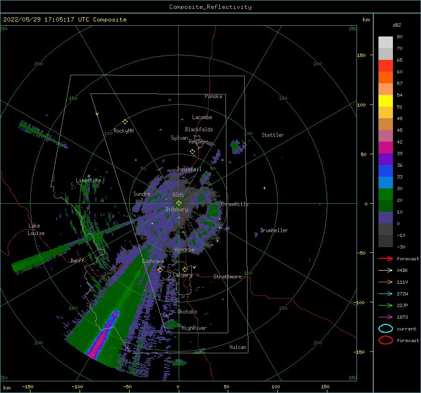
Task: Click the Vulcan label
Action: (x=238, y=347)
